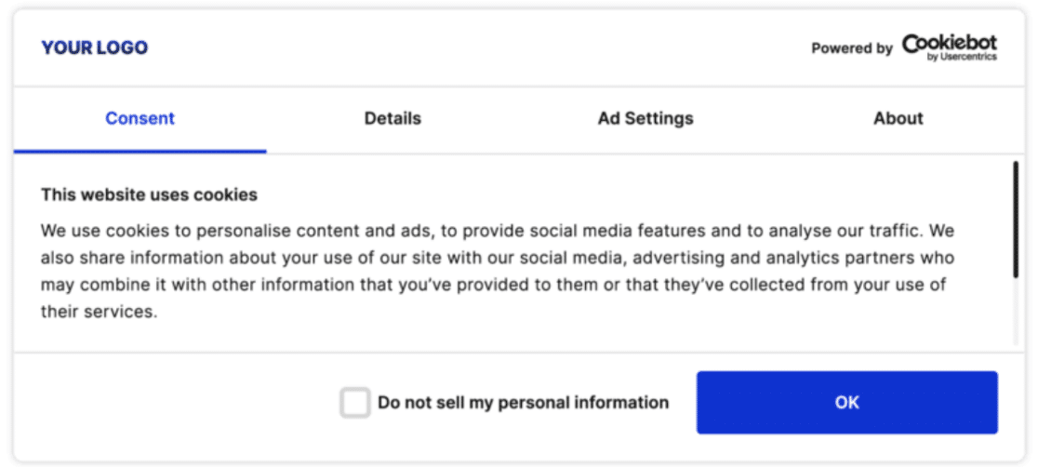Click the line starting "We use cookies to personalise"
Screen dimensions: 1038x467
coord(498,230)
